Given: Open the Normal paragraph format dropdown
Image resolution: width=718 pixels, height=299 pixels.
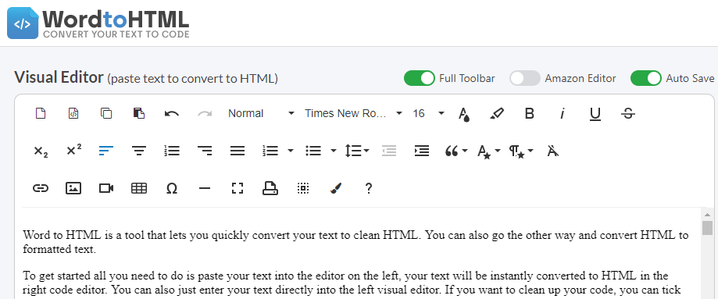Looking at the screenshot, I should 261,113.
